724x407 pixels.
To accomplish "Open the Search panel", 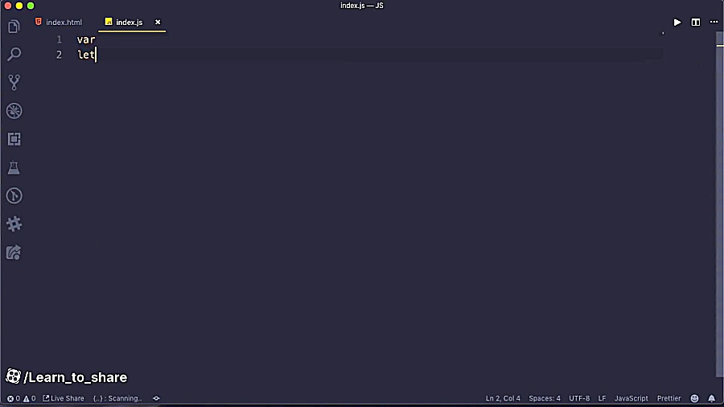I will 14,55.
